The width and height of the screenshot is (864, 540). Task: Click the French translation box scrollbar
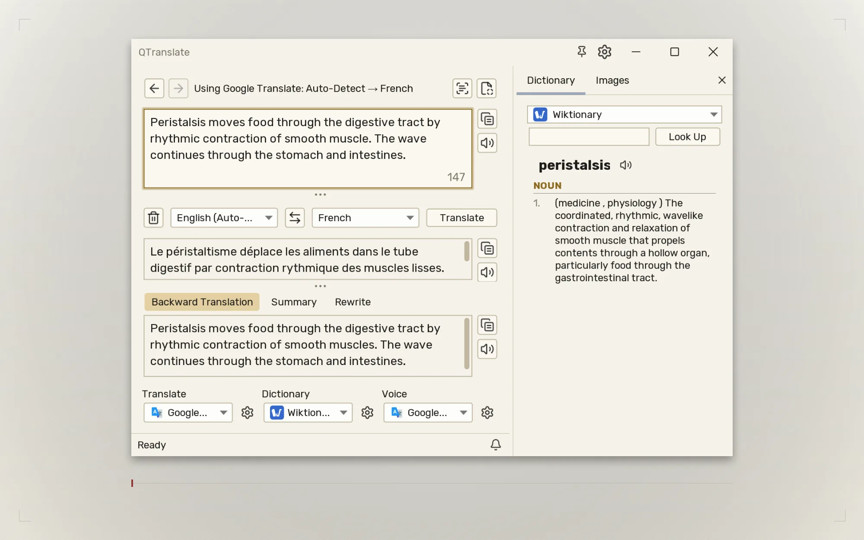point(467,251)
